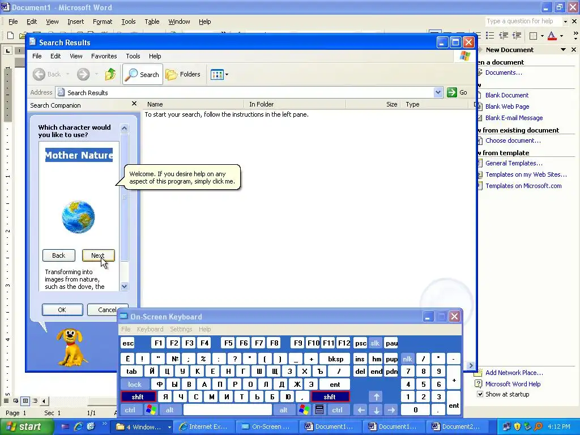Image resolution: width=580 pixels, height=435 pixels.
Task: Click the green Go arrow beside the address bar
Action: [451, 92]
